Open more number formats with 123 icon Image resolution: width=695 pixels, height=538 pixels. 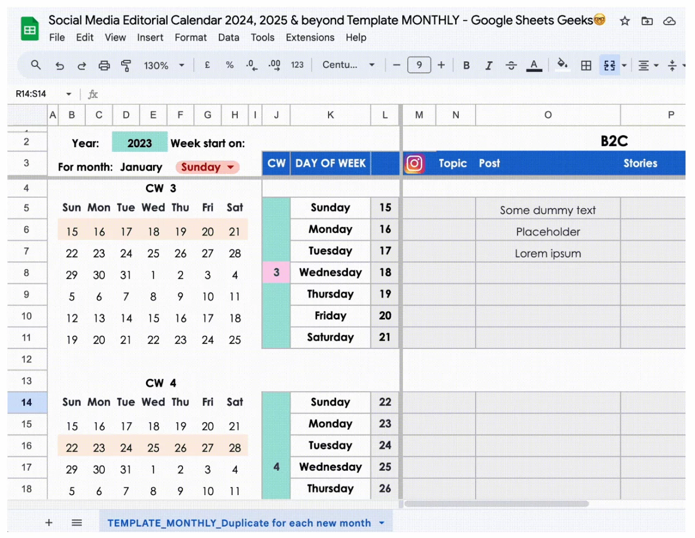point(297,65)
